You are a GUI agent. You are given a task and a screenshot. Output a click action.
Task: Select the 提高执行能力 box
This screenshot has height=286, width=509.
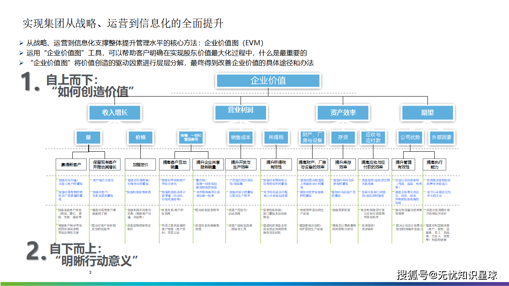(x=435, y=164)
